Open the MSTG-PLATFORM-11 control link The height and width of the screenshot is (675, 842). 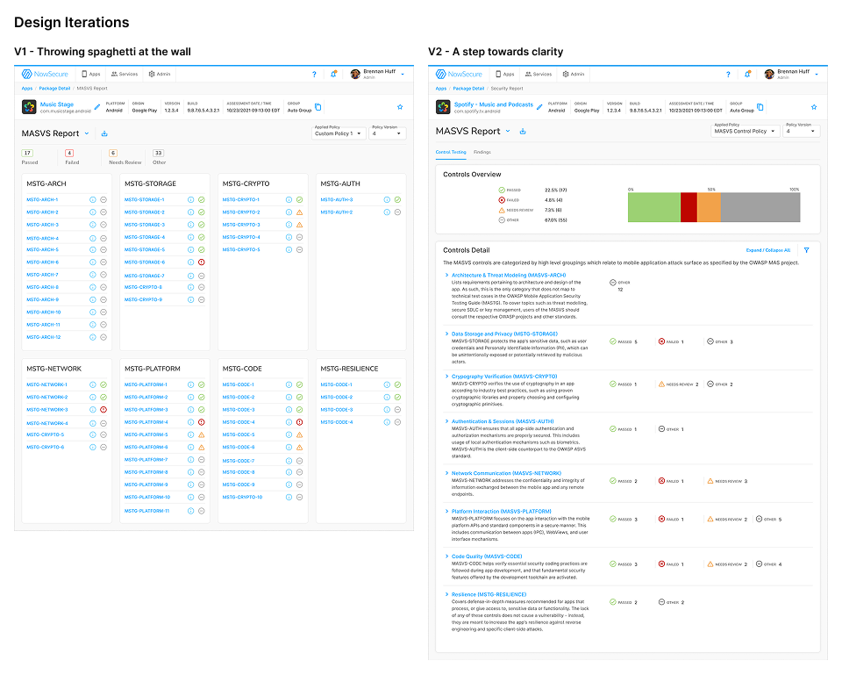[x=146, y=511]
